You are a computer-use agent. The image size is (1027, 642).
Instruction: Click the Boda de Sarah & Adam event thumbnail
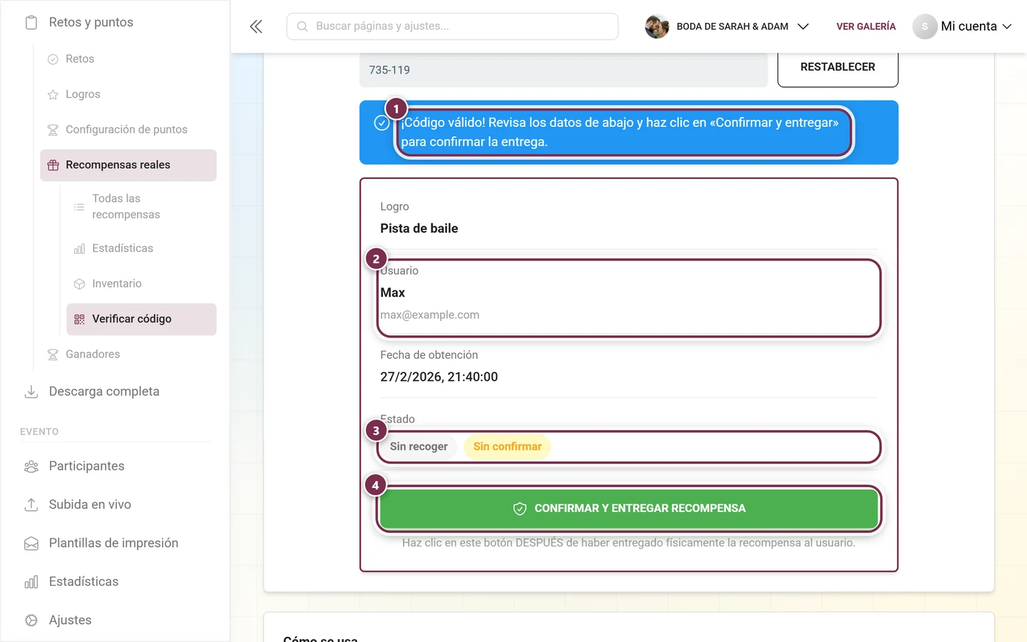coord(657,26)
